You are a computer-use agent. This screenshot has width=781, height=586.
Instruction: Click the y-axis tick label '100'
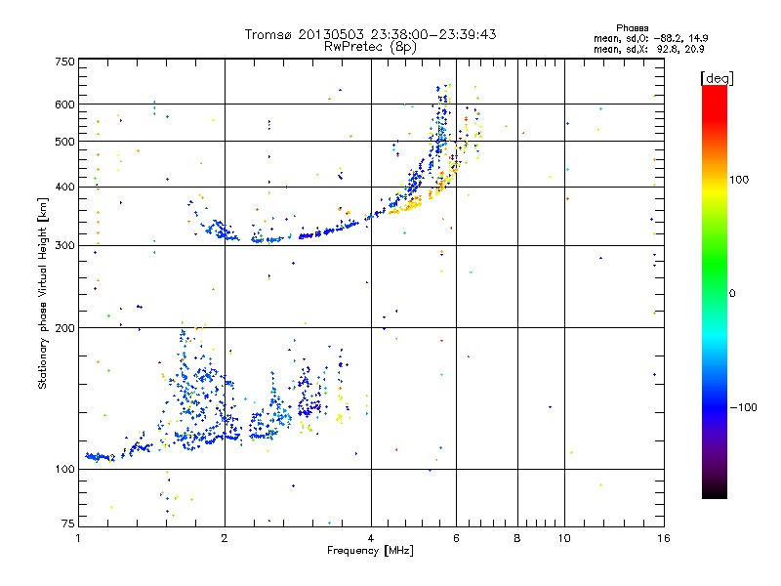(x=64, y=470)
